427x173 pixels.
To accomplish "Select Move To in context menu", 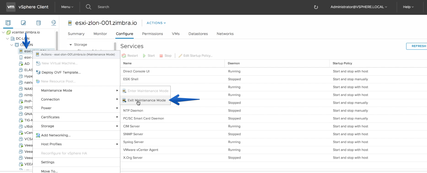I will 77,171.
